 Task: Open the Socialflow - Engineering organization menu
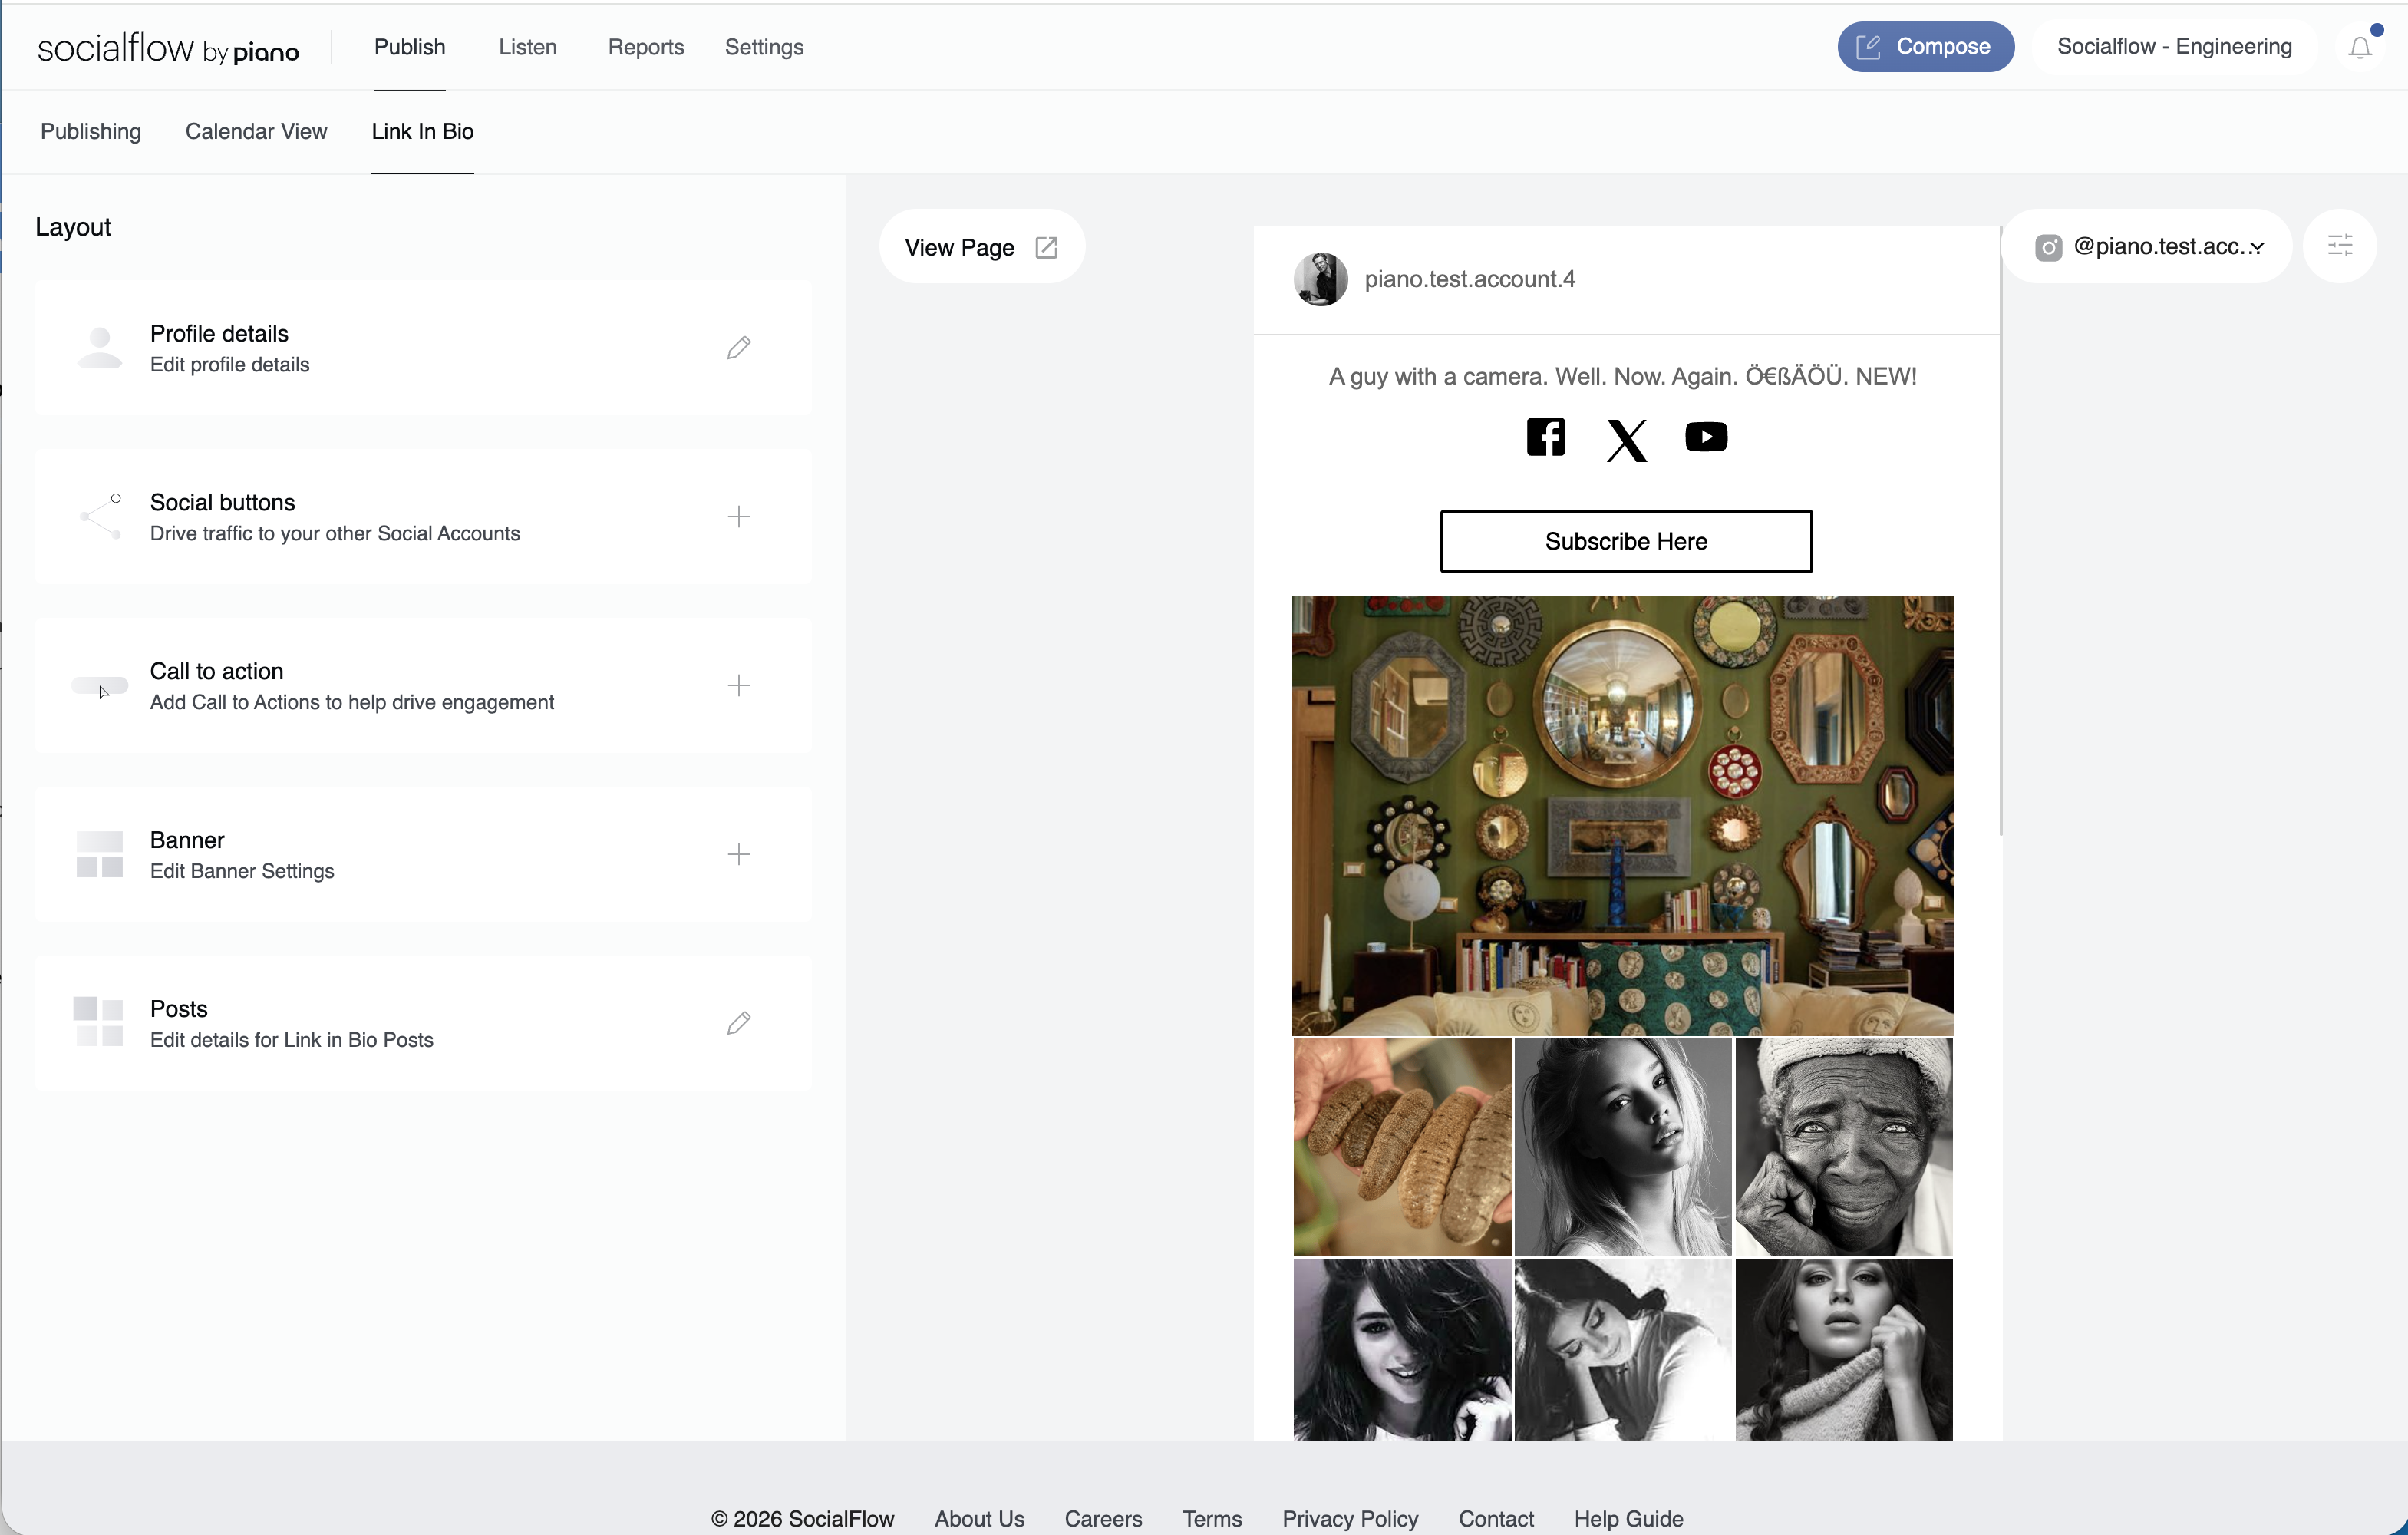2174,47
